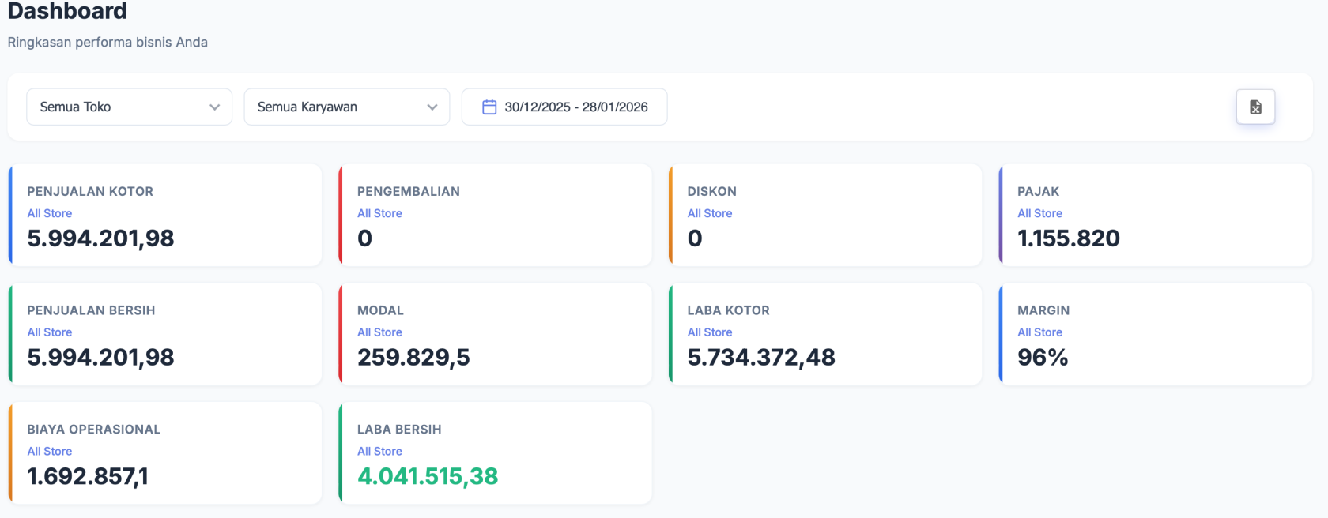
Task: Click the green Laba Bersih value 4.041.515,38
Action: click(428, 476)
